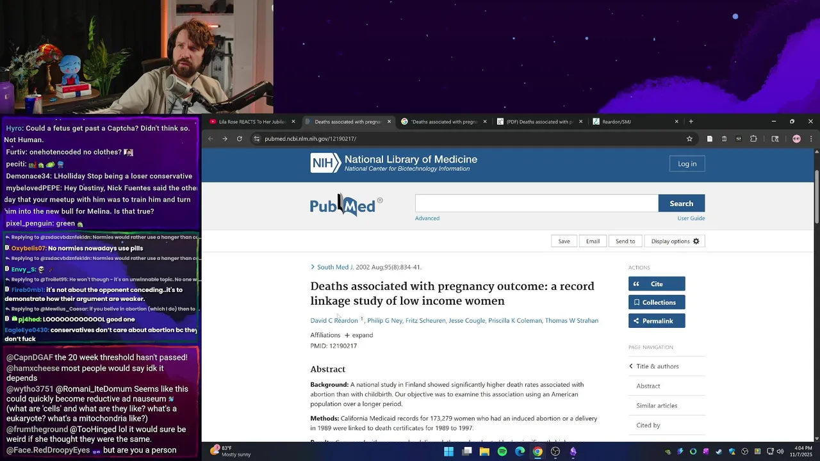The image size is (820, 461).
Task: Expand the Affiliations section
Action: [359, 335]
